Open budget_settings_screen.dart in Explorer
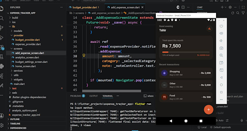This screenshot has width=247, height=131. click(31, 62)
